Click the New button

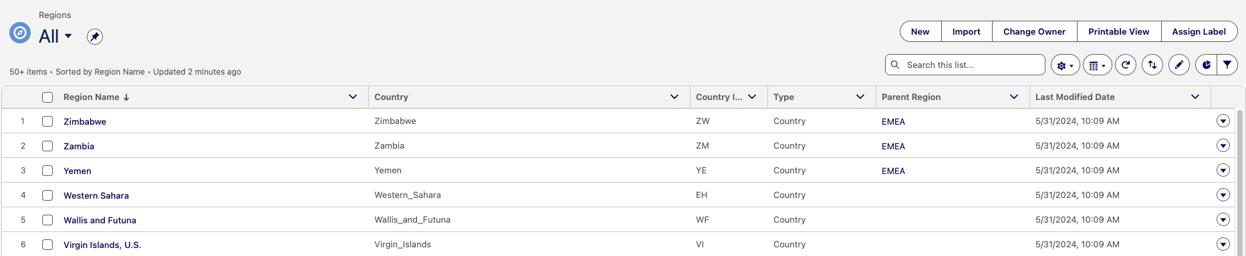pos(920,31)
